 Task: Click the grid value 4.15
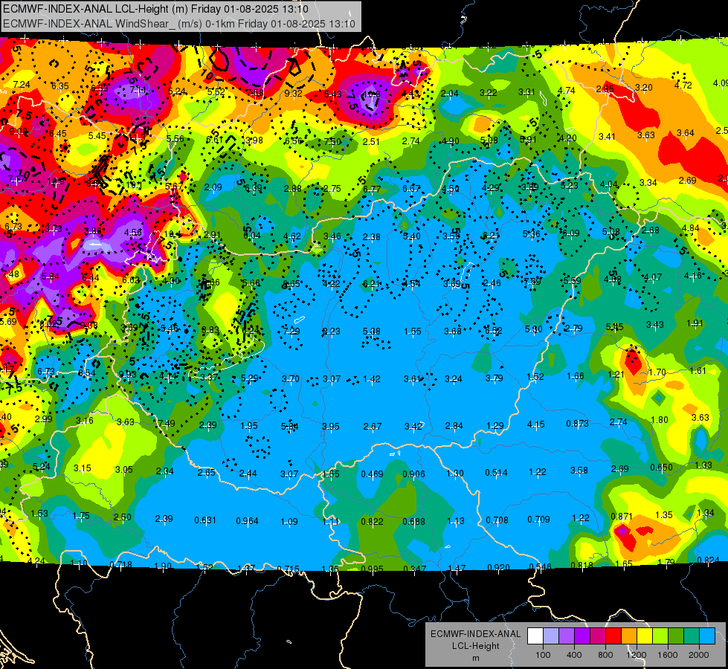pos(536,424)
